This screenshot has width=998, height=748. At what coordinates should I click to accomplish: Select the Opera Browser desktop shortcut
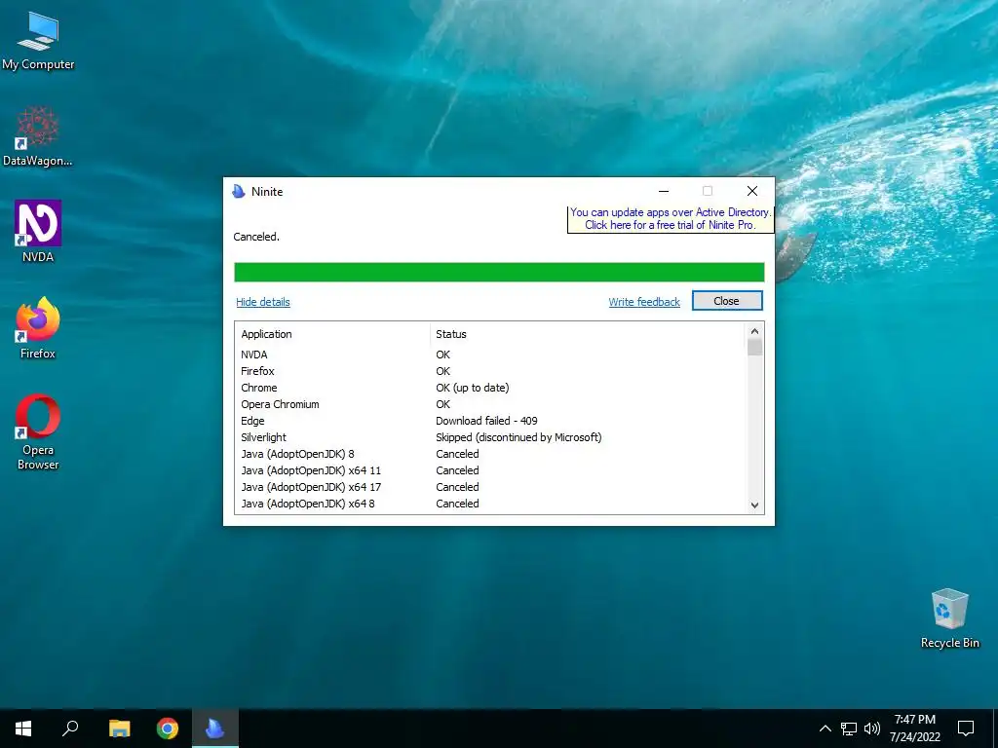click(x=38, y=432)
